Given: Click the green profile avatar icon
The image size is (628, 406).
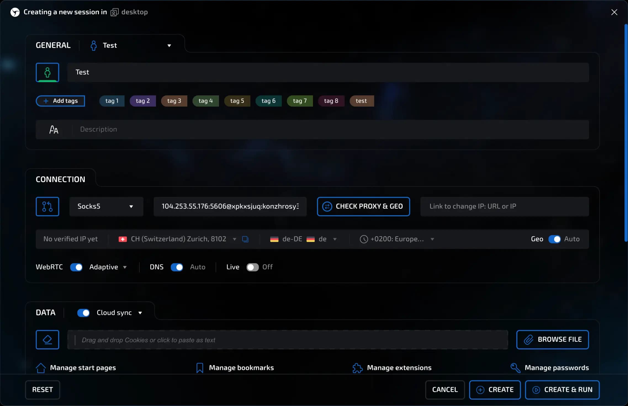Looking at the screenshot, I should (47, 72).
